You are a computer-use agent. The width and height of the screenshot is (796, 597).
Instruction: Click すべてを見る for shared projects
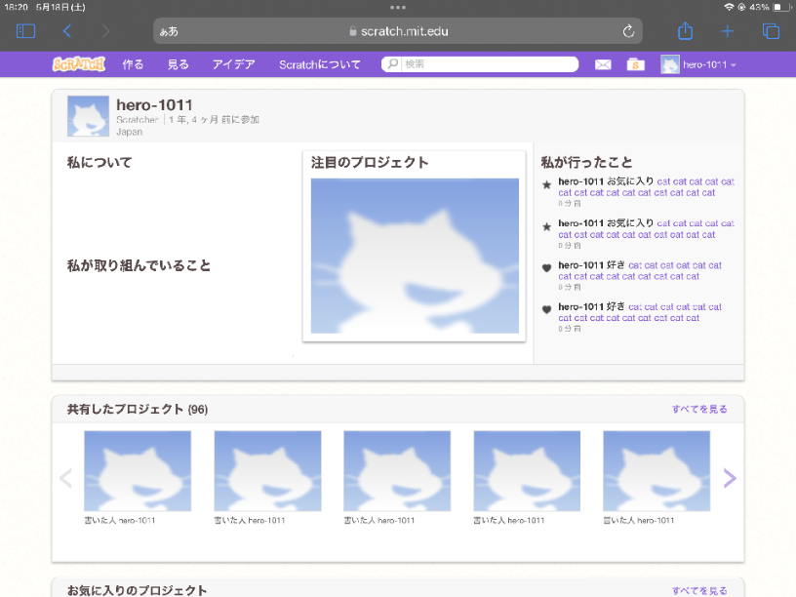click(698, 409)
